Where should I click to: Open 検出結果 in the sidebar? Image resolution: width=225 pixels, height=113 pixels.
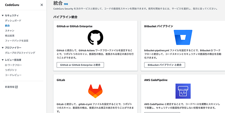[10, 36]
